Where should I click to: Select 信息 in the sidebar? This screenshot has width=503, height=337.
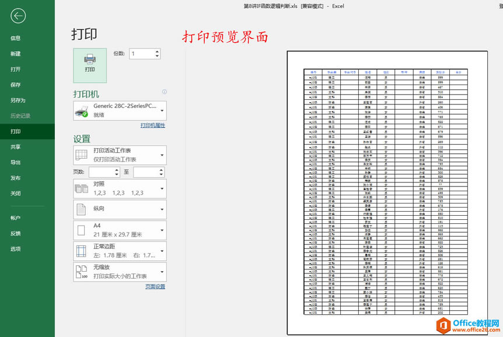coord(27,38)
